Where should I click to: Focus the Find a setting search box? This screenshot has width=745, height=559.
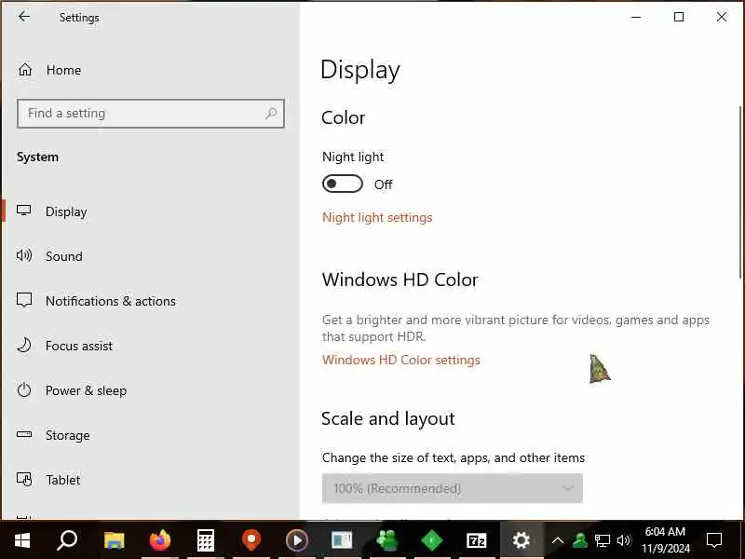pos(151,113)
